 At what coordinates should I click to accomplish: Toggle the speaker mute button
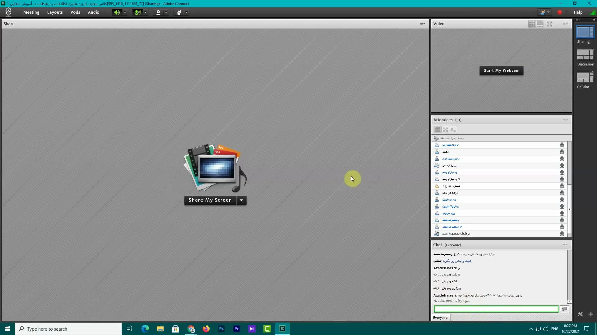[117, 12]
